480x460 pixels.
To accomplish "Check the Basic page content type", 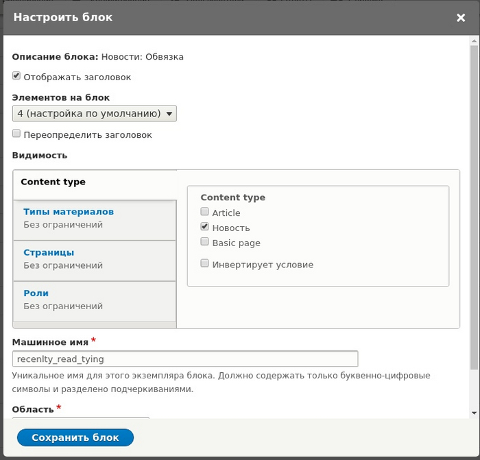I will pos(205,242).
